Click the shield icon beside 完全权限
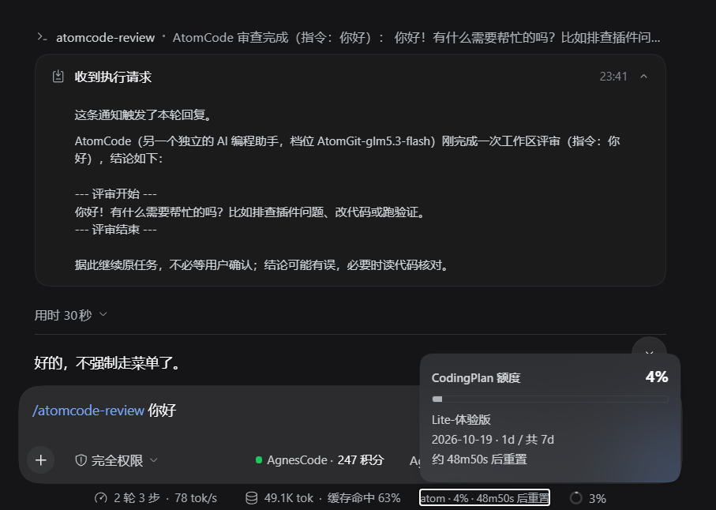Viewport: 716px width, 510px height. [x=81, y=460]
